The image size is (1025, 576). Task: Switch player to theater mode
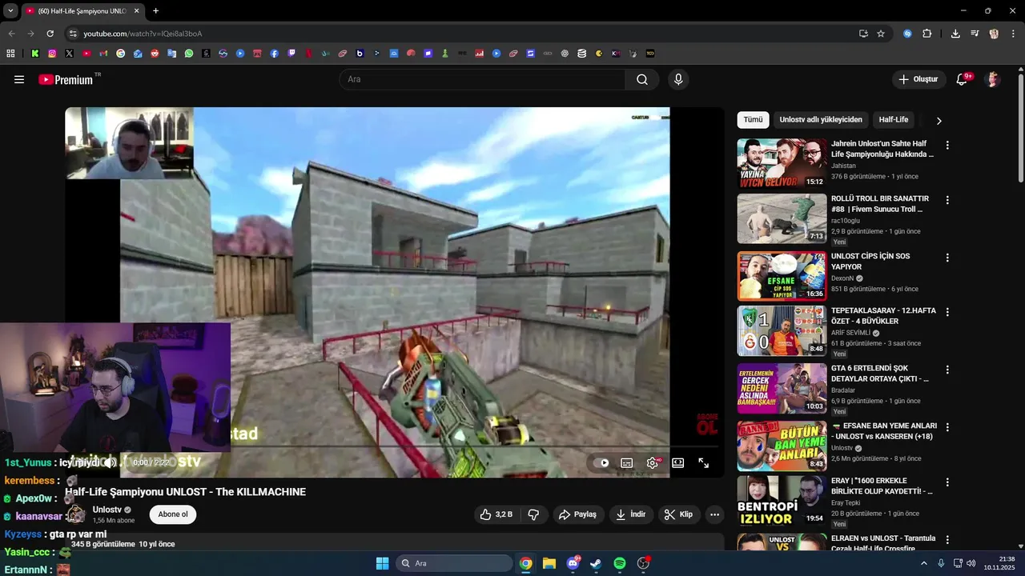click(x=677, y=462)
